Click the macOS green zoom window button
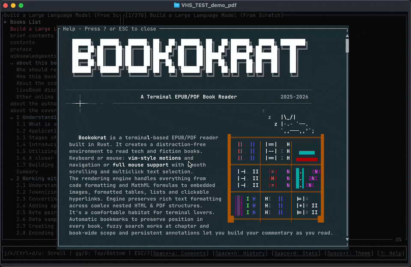The image size is (411, 267). tap(21, 6)
